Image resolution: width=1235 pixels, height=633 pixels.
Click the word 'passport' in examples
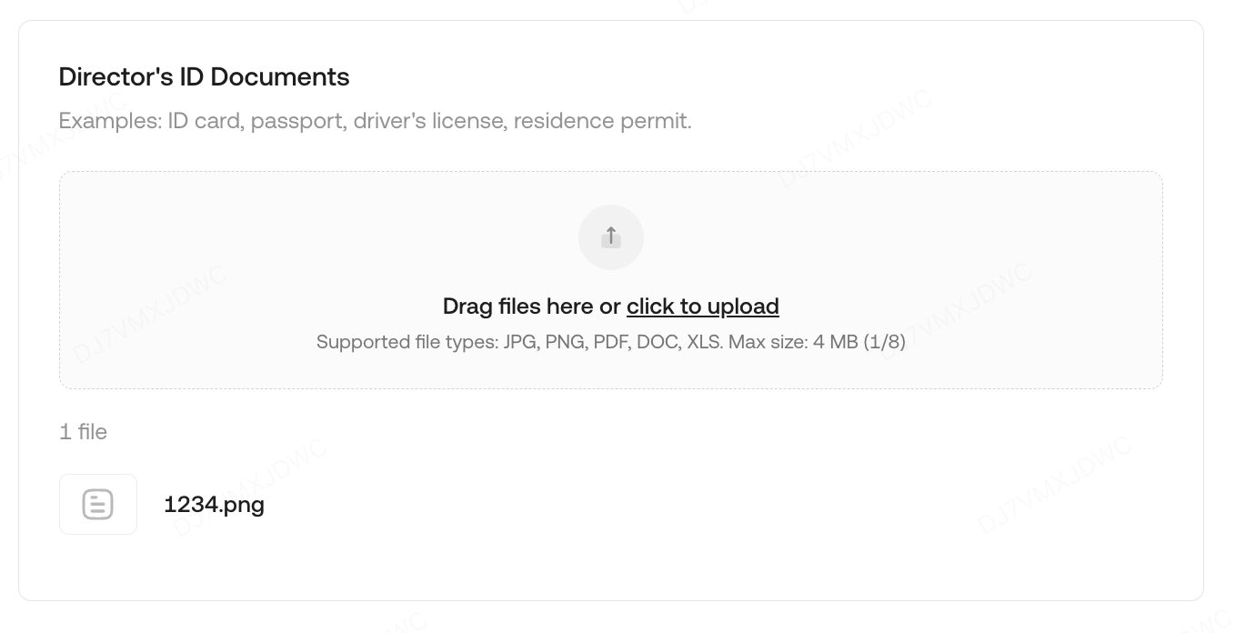(x=296, y=121)
